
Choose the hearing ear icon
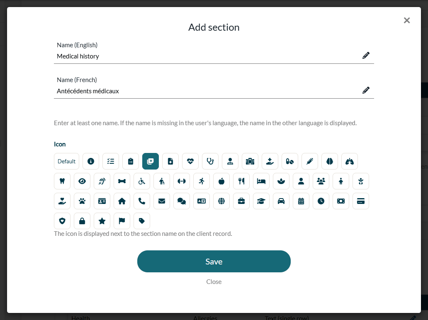[102, 181]
